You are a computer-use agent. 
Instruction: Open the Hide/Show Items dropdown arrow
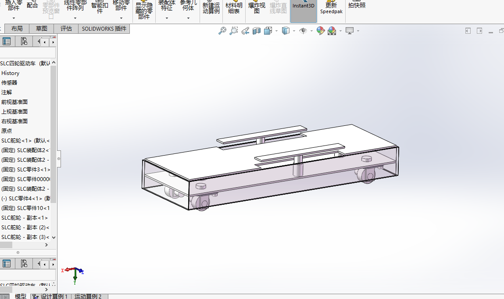pos(311,31)
